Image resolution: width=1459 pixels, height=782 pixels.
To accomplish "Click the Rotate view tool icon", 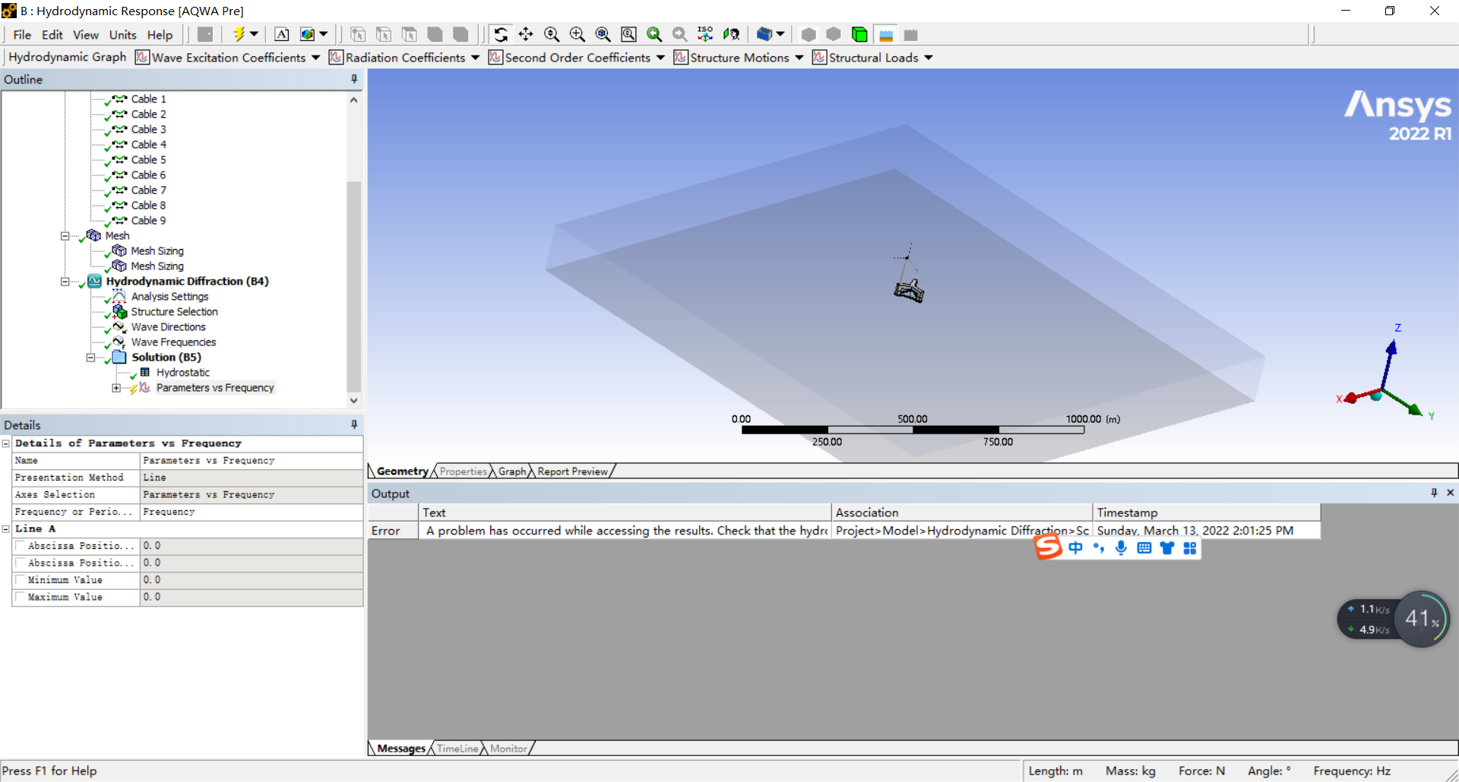I will (x=500, y=34).
